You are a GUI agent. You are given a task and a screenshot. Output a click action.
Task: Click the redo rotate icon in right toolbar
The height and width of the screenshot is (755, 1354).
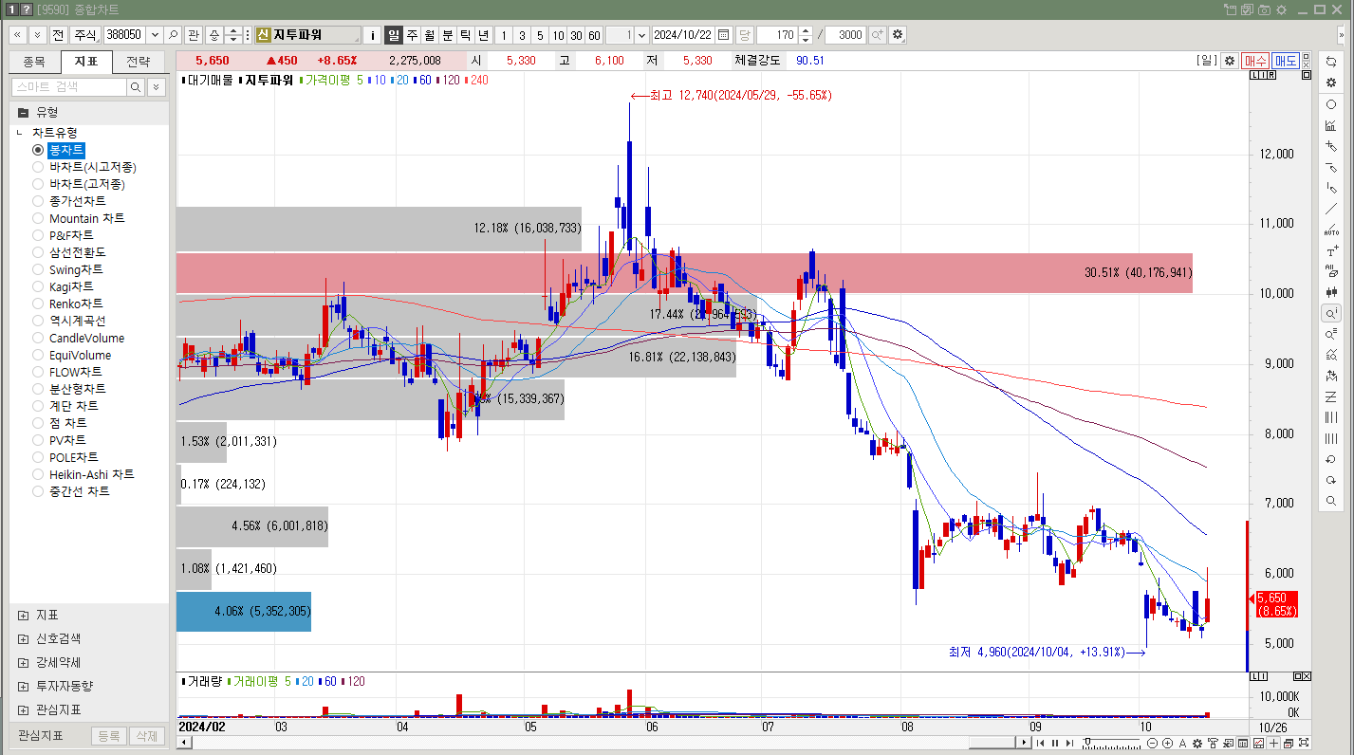(x=1330, y=480)
